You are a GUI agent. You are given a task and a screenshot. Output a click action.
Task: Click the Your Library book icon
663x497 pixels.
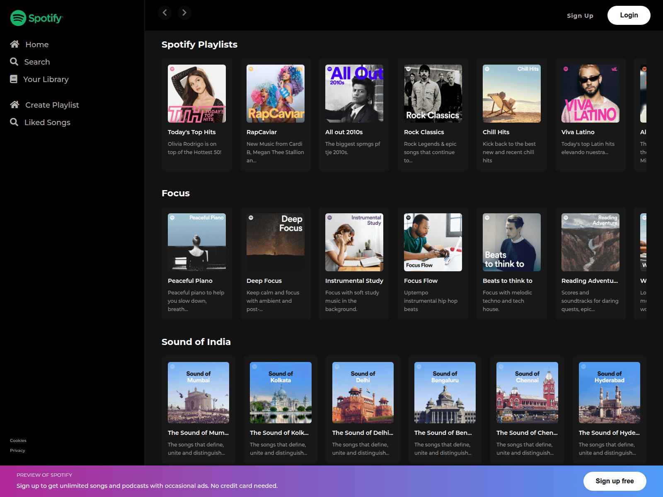(x=14, y=79)
